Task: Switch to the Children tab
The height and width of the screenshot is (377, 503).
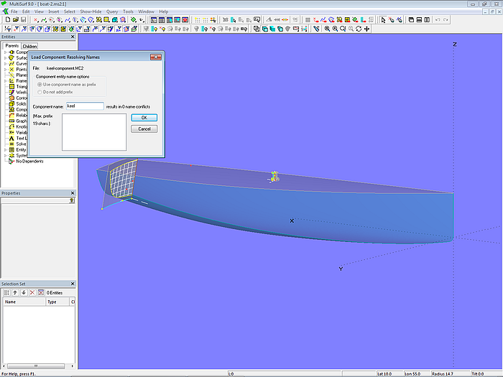Action: [29, 46]
